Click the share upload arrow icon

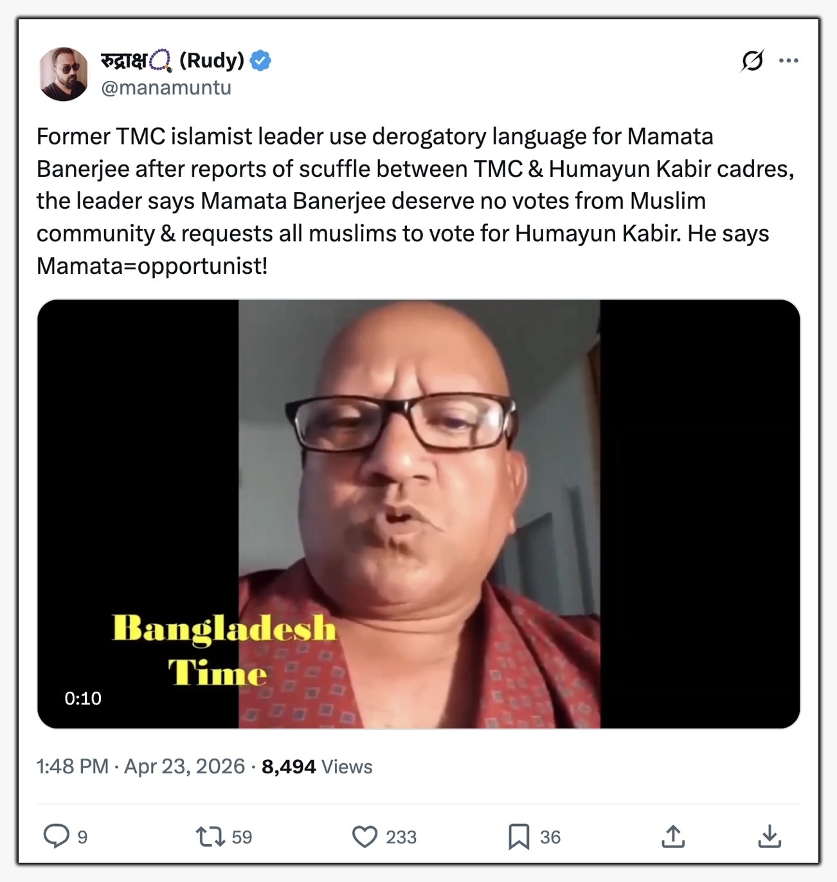673,836
